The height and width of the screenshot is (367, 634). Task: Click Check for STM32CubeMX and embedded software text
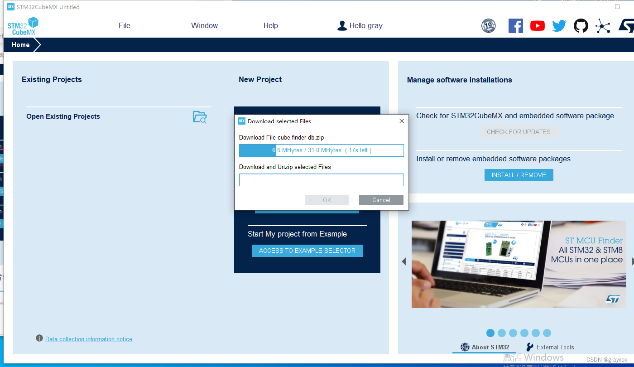pos(519,116)
